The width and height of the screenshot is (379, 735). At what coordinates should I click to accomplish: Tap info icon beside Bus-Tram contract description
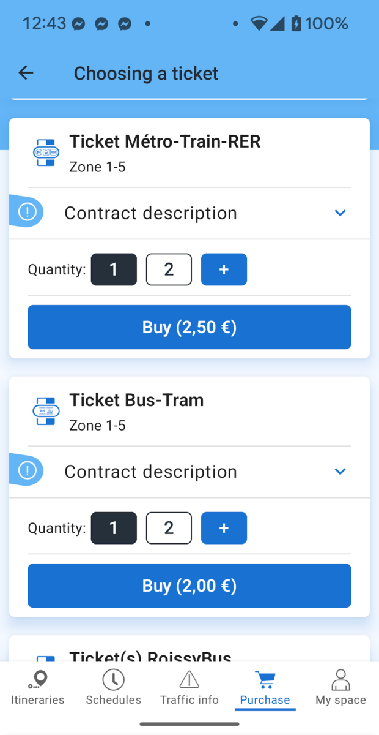[x=28, y=470]
